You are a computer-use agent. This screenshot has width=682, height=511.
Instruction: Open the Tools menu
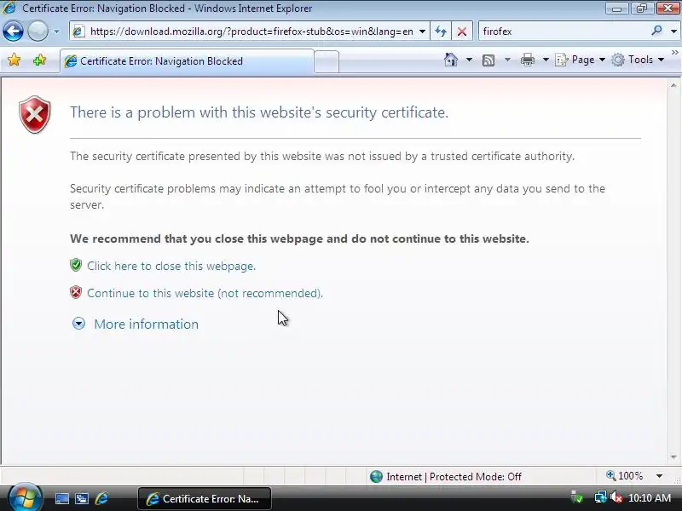click(638, 60)
